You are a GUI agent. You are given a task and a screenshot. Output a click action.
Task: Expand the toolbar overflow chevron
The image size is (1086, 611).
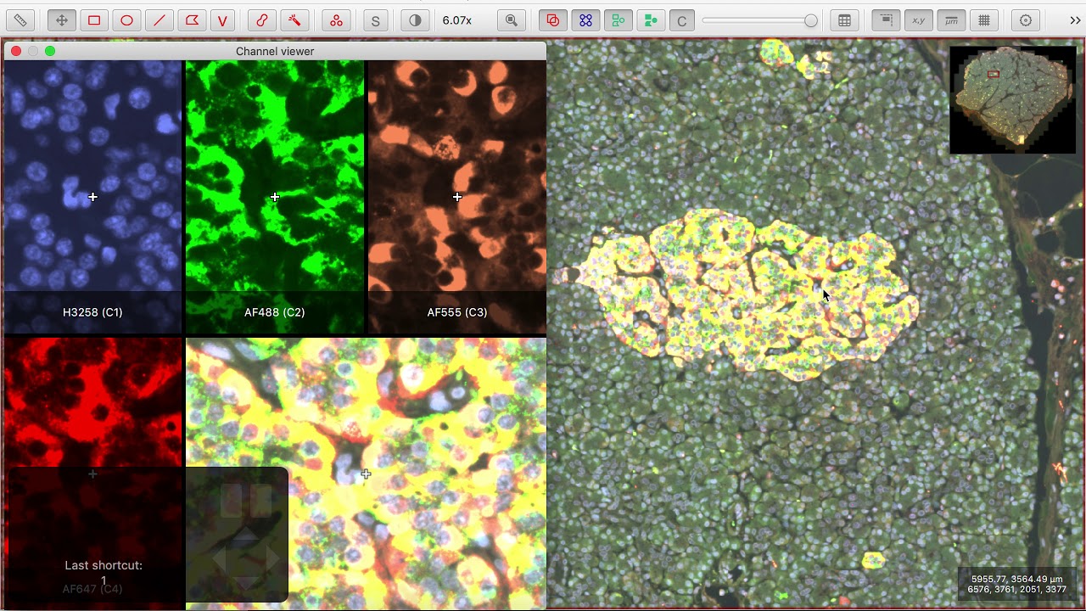[1075, 20]
